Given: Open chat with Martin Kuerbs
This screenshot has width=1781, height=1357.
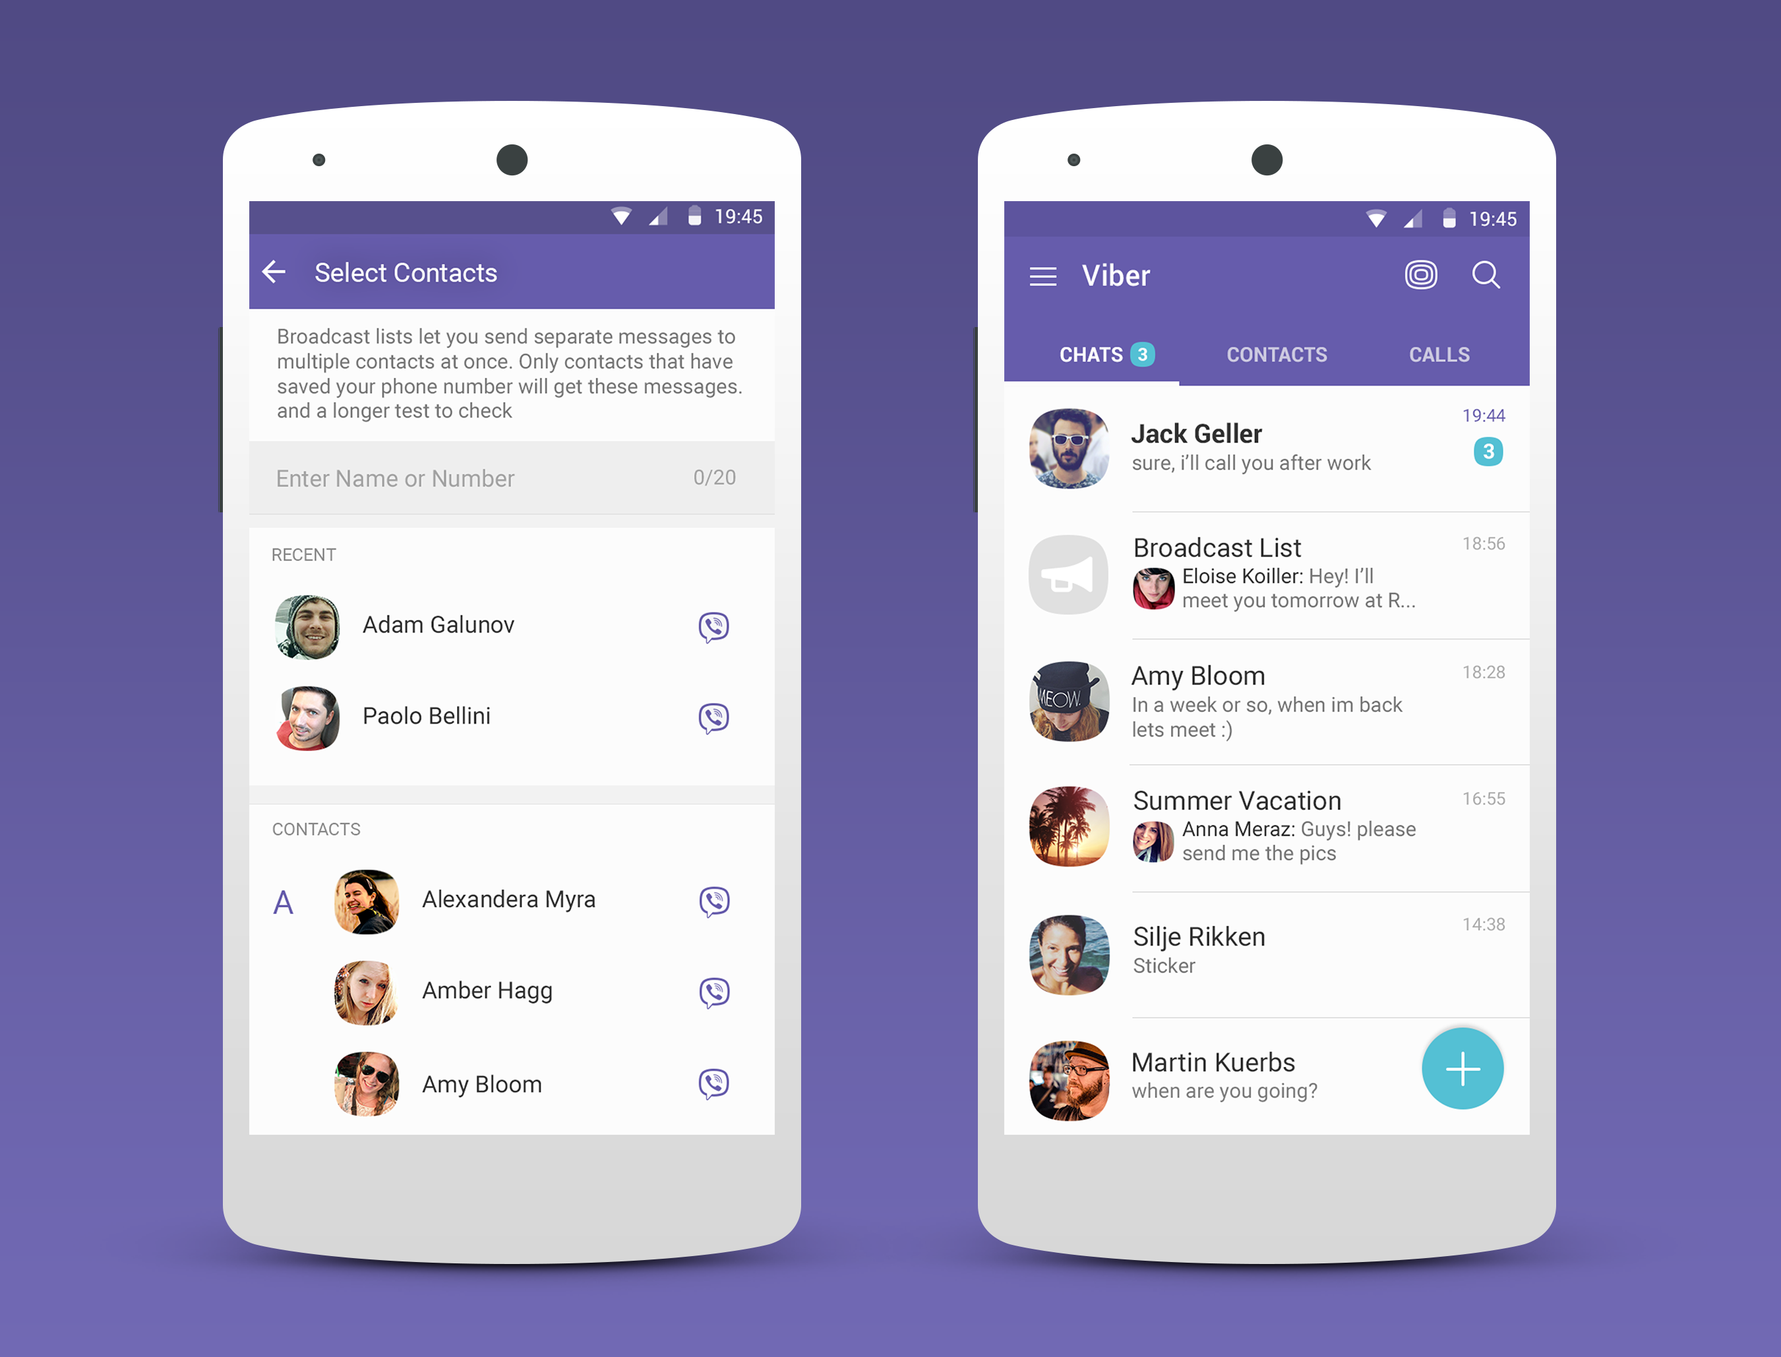Looking at the screenshot, I should (x=1237, y=1083).
